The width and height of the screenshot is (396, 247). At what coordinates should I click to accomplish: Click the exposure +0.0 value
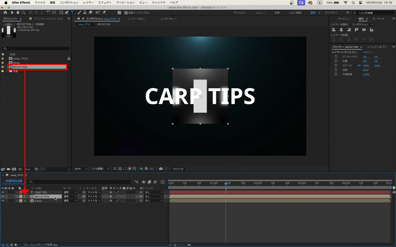(151, 169)
